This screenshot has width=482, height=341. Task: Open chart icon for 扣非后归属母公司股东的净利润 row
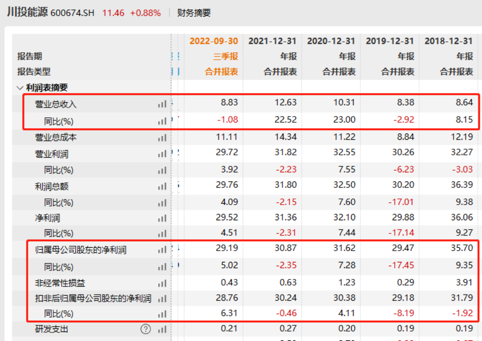click(x=162, y=298)
